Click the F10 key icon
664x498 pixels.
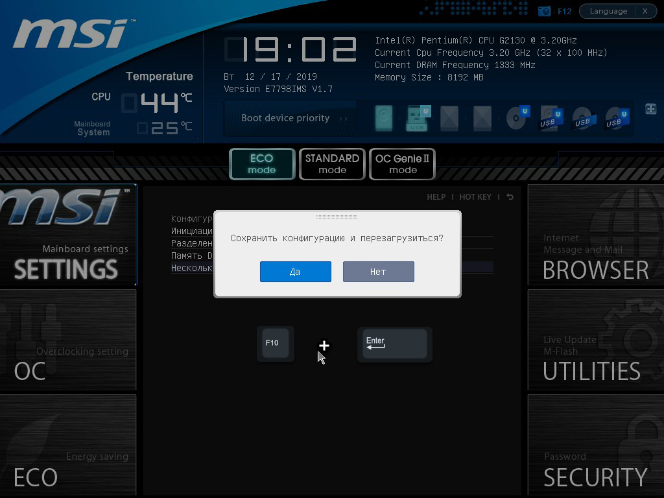275,344
